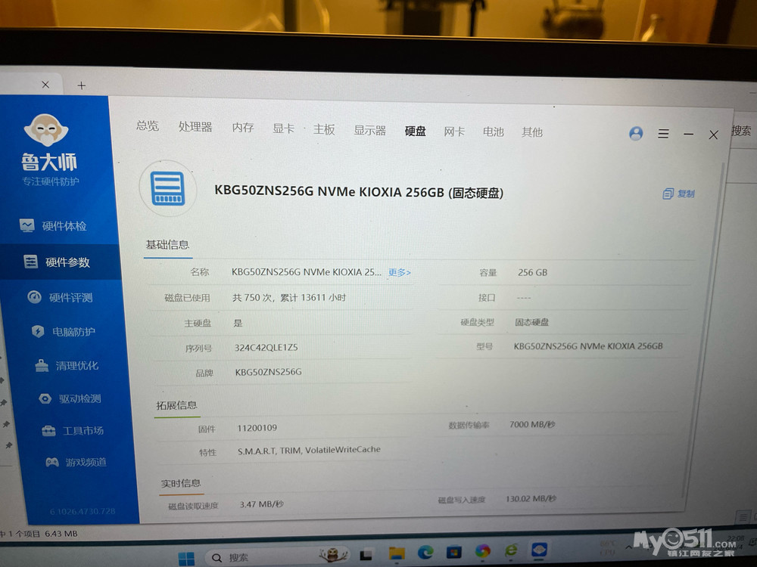Click the 256 GB capacity value
757x567 pixels.
(532, 272)
